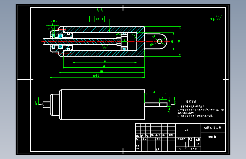Click the circled balloon marker near piston
Image resolution: width=246 pixels, height=159 pixels.
pyautogui.click(x=118, y=35)
